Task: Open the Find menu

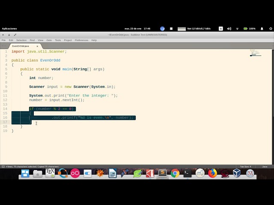Action: (32, 40)
